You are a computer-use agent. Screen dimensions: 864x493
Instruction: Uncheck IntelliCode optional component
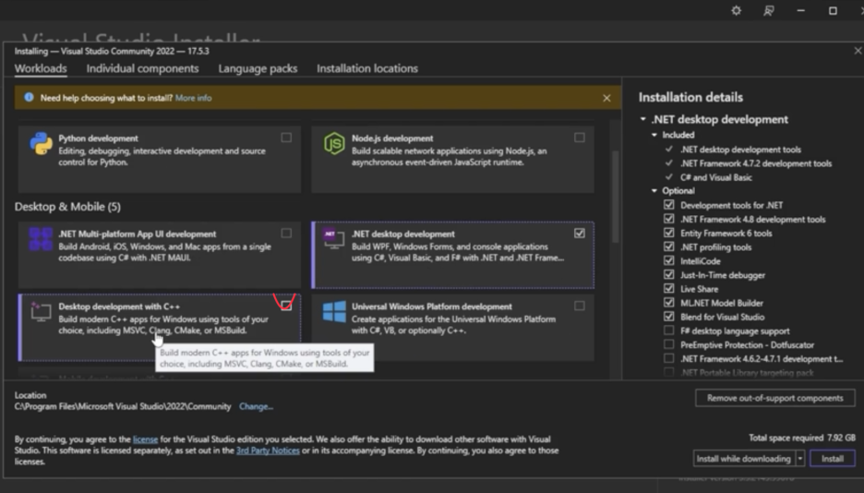click(x=669, y=260)
